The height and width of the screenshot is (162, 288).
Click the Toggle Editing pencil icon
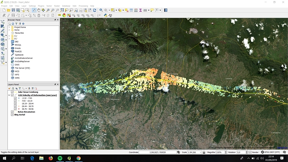point(8,15)
